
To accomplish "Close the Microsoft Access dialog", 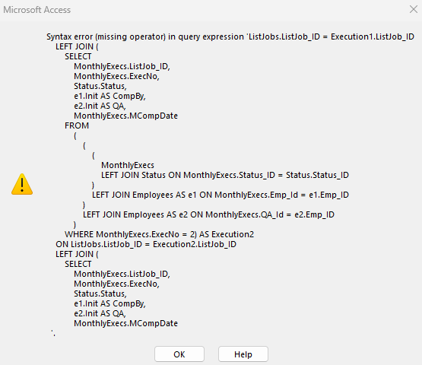I will coord(413,9).
